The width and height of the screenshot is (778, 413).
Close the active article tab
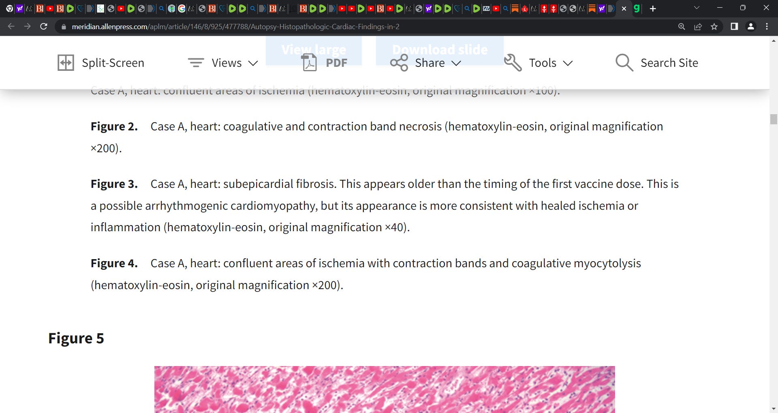tap(624, 9)
